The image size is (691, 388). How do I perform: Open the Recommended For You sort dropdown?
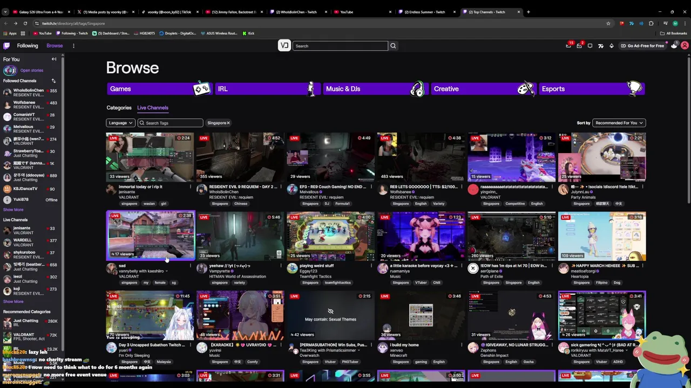point(619,123)
